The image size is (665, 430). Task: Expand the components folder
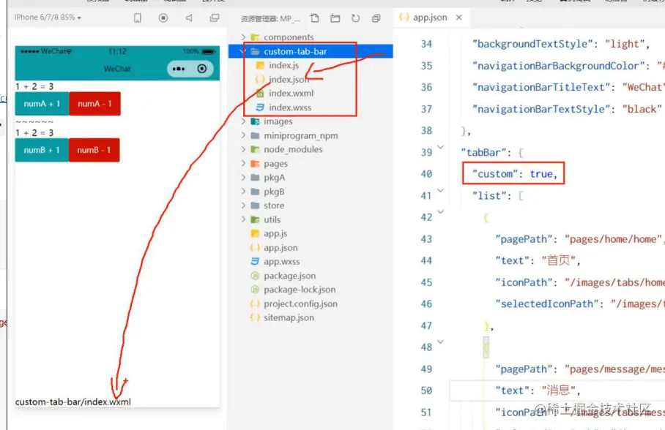pos(243,37)
